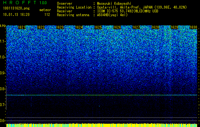Click the 1621 time marker
Viewport: 200px width, 127px height.
click(x=22, y=27)
